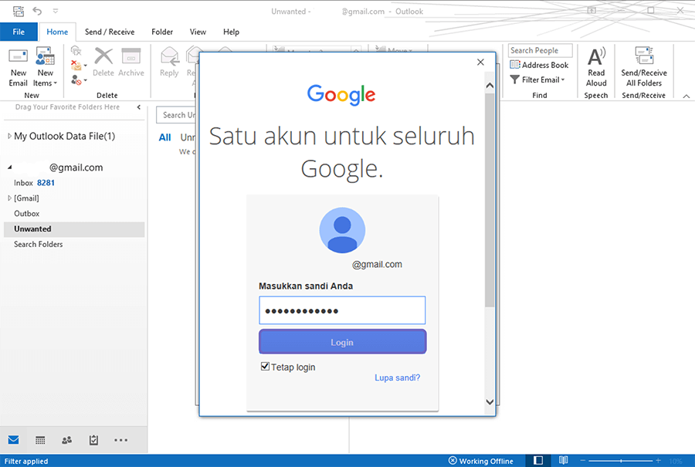Open more navigation options
695x467 pixels.
[x=120, y=440]
